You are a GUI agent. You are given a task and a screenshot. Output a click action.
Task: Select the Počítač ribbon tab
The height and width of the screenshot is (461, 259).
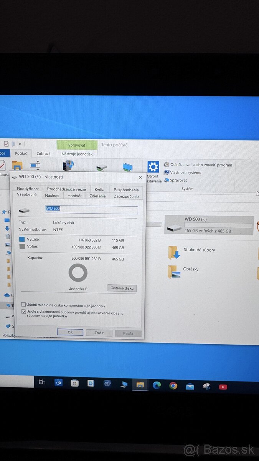(x=21, y=153)
